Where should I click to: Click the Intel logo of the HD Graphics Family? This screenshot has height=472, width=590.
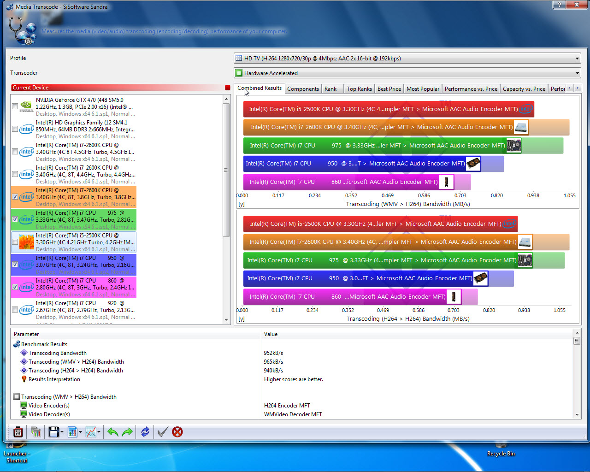26,129
